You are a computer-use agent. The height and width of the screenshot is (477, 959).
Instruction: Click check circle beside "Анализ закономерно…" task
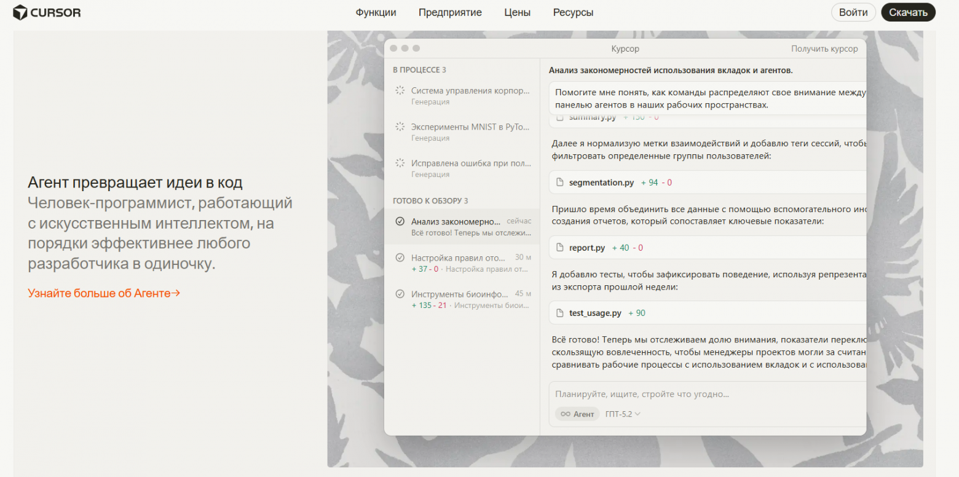point(400,221)
